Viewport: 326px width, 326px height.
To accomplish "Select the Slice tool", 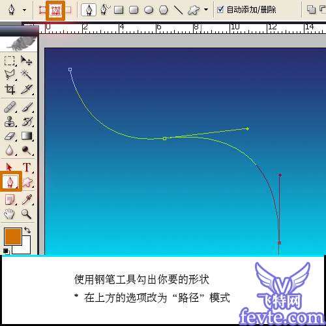I will tap(27, 89).
